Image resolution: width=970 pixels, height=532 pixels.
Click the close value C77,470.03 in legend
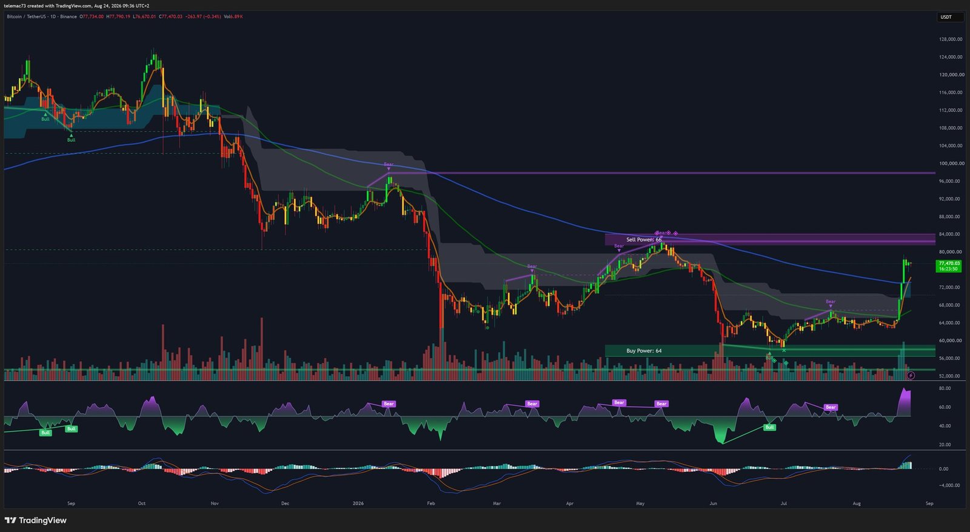coord(170,16)
